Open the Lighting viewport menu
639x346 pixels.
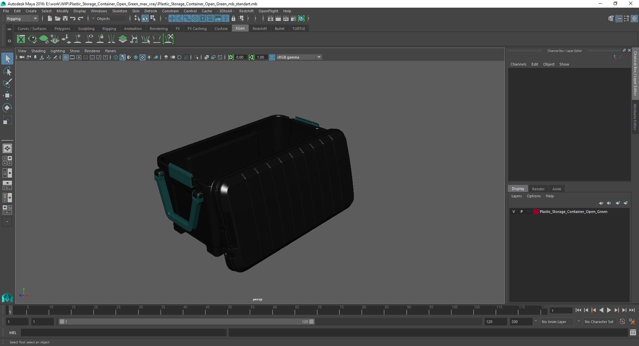point(58,51)
